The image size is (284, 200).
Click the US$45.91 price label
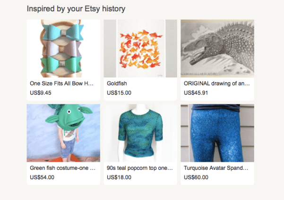point(196,92)
